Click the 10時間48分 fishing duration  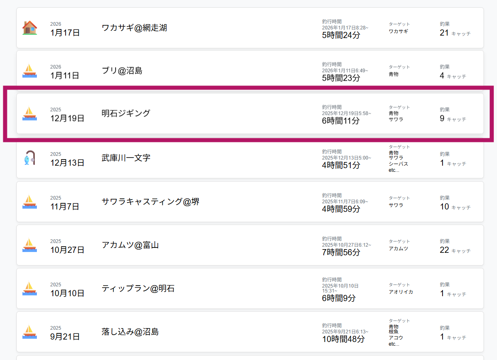point(343,339)
